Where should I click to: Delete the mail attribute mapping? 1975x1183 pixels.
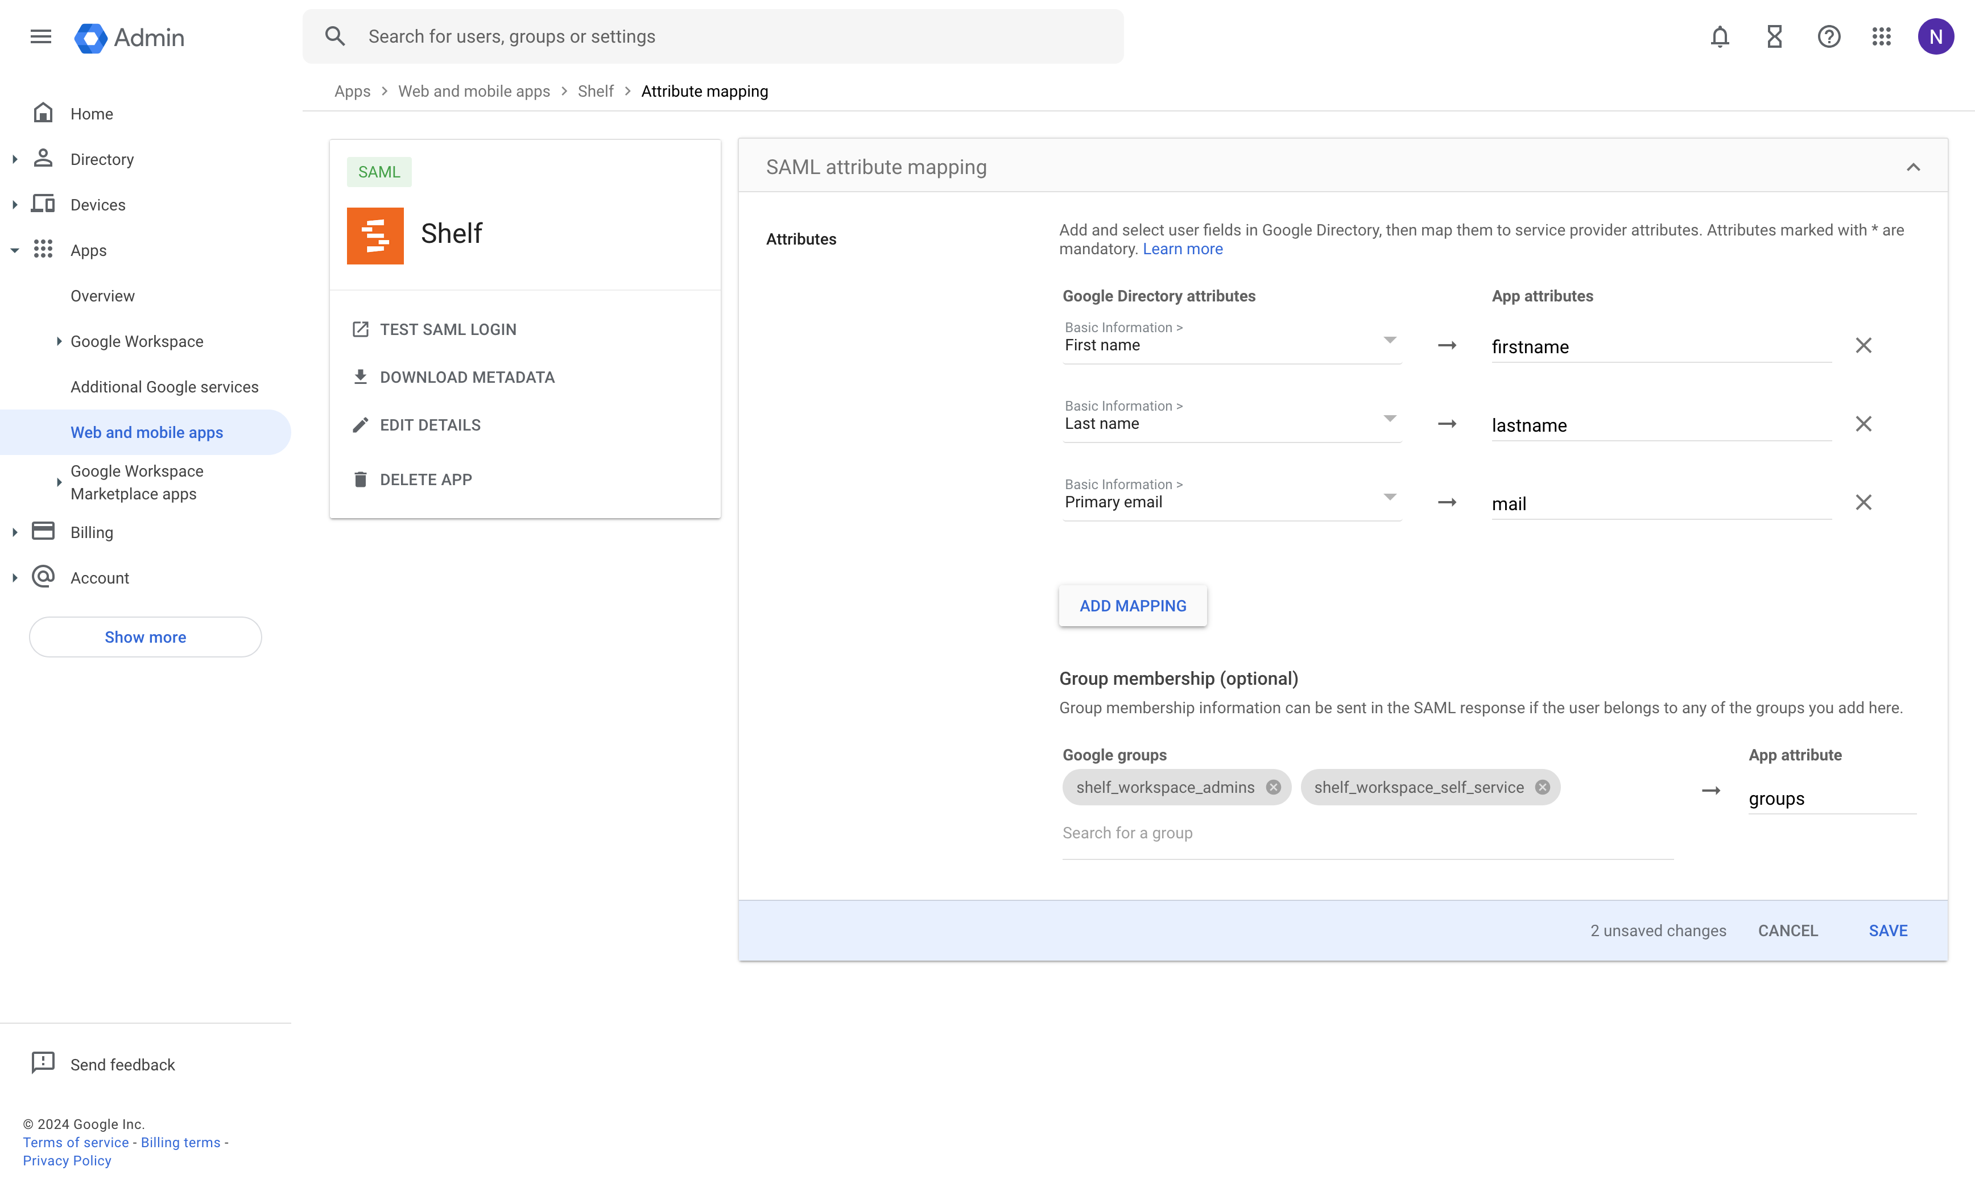(1862, 502)
